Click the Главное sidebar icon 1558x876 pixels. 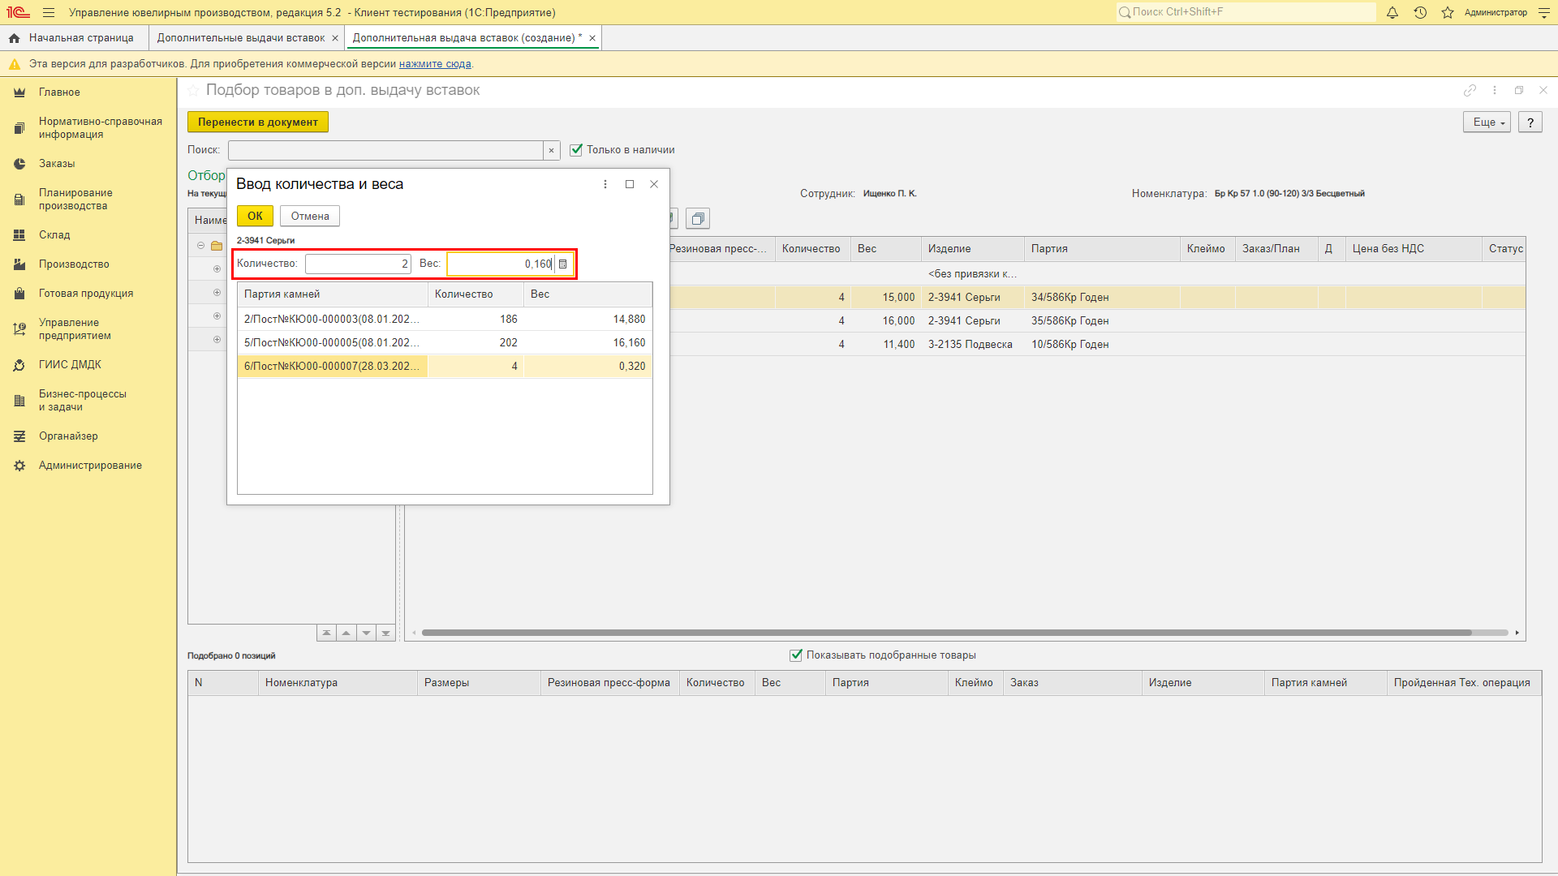tap(19, 92)
